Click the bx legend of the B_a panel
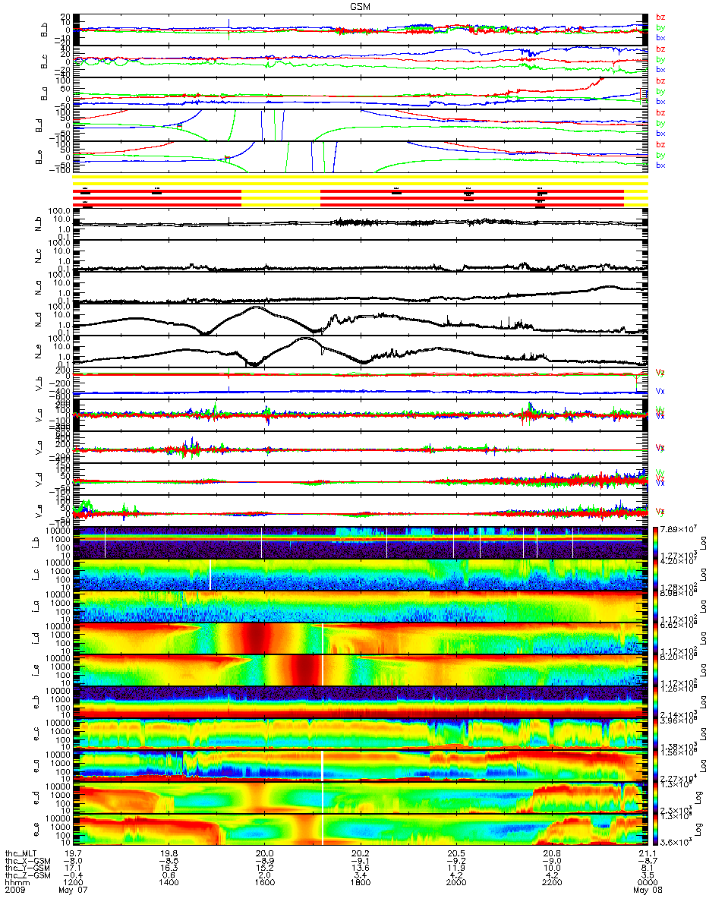This screenshot has height=911, width=706. (x=660, y=101)
